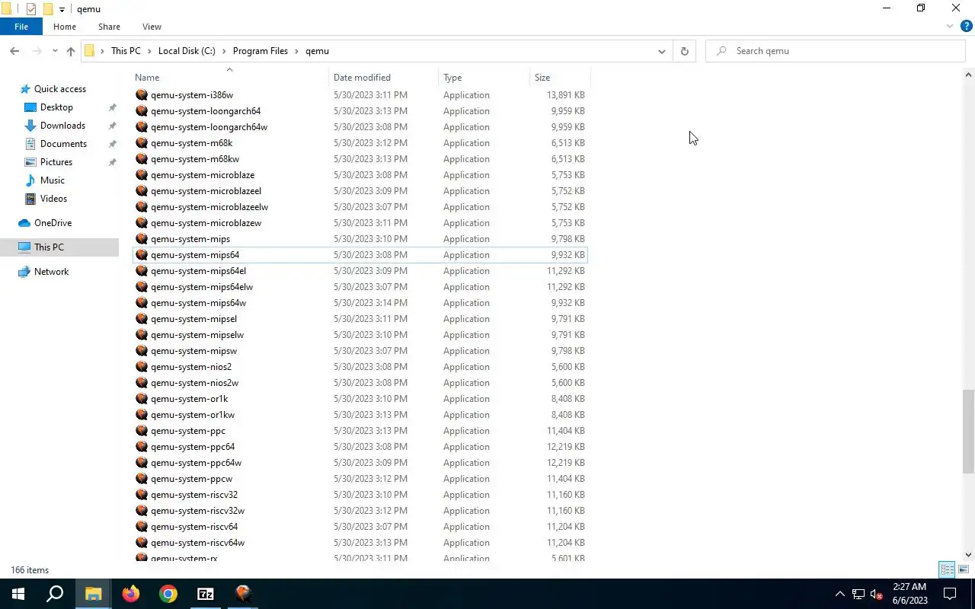Viewport: 975px width, 609px height.
Task: Launch Firefox from the taskbar
Action: pyautogui.click(x=131, y=594)
